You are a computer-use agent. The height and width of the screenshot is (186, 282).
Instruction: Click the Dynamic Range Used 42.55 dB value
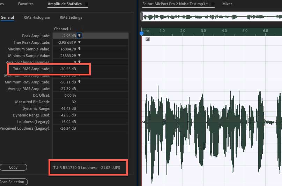click(68, 115)
